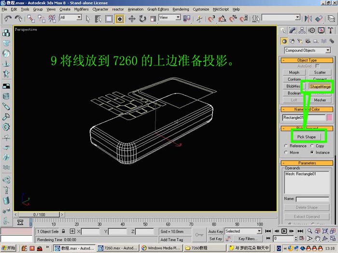The image size is (338, 253).
Task: Click the time slider showing 0 / 100
Action: 39,214
